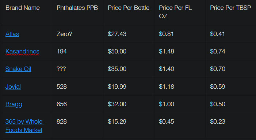Open the Jovial brand link

tap(13, 87)
